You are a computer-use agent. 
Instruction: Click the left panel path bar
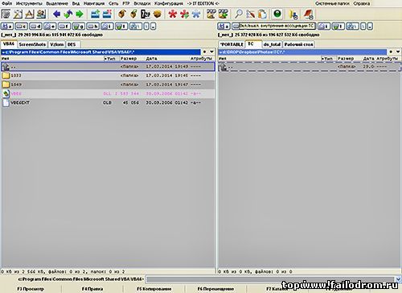click(100, 52)
